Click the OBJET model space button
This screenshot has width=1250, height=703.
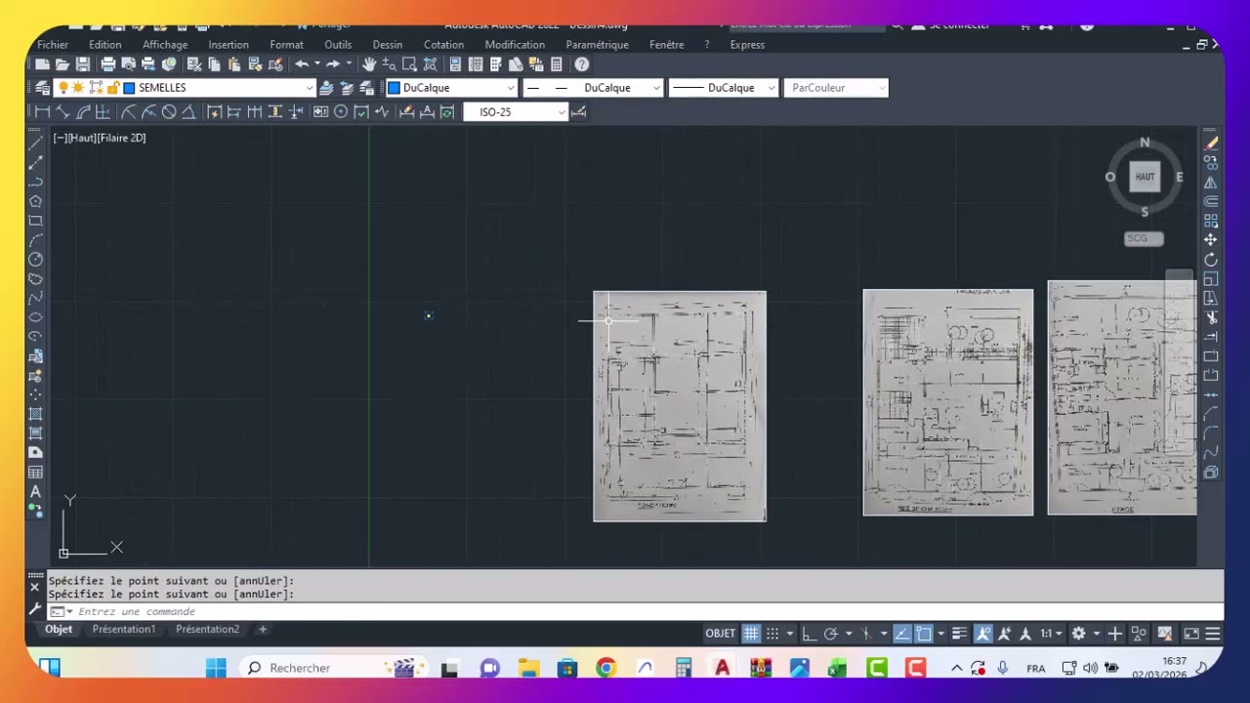click(721, 634)
